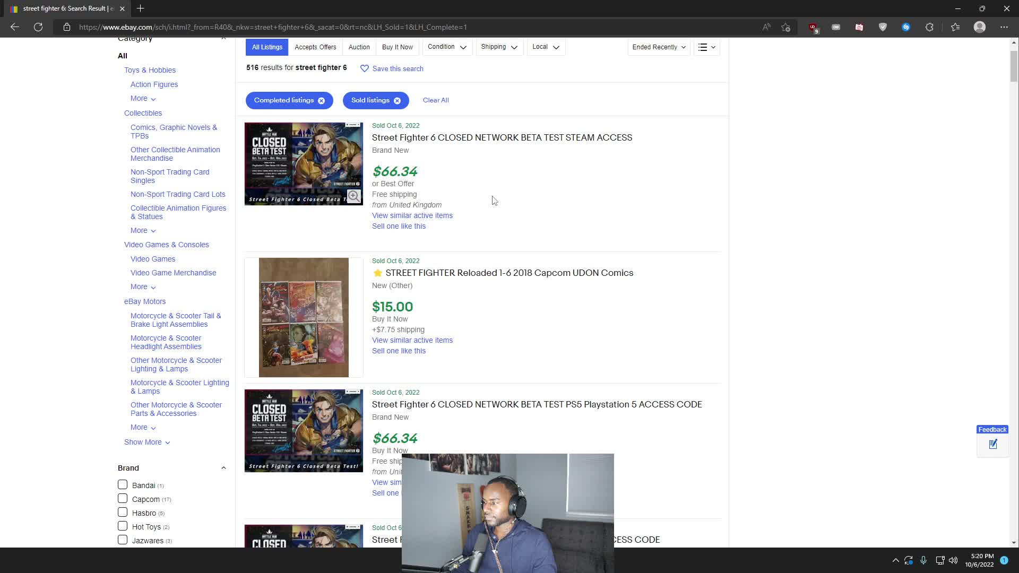The image size is (1019, 573).
Task: Select the Accepts Offers tab
Action: (315, 47)
